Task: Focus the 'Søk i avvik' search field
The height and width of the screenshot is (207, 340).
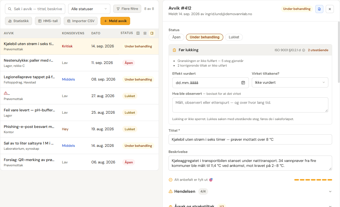Action: click(x=35, y=9)
